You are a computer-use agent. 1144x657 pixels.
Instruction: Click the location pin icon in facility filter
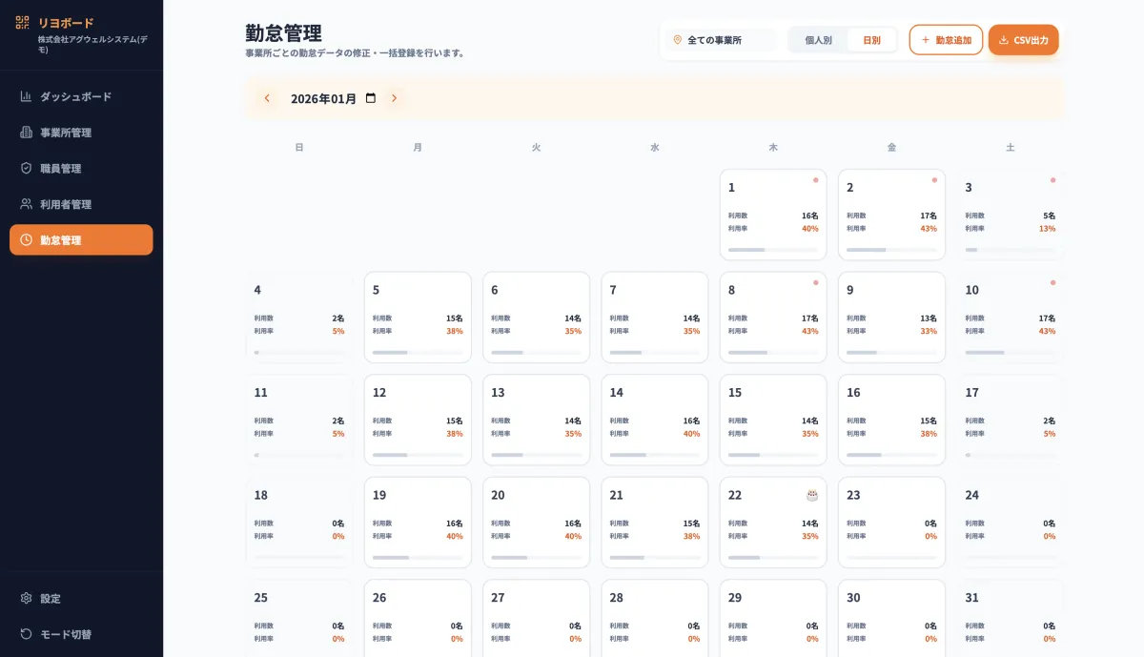(x=678, y=40)
